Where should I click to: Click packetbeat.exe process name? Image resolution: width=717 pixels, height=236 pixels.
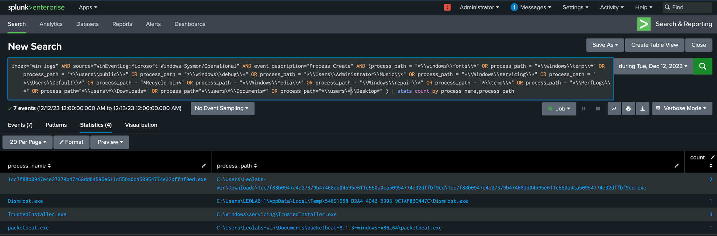point(28,228)
